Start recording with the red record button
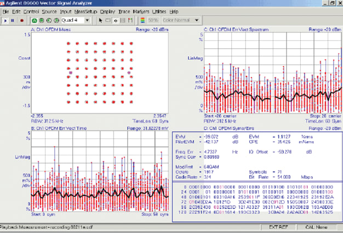Image resolution: width=343 pixels, height=233 pixels. (x=22, y=21)
